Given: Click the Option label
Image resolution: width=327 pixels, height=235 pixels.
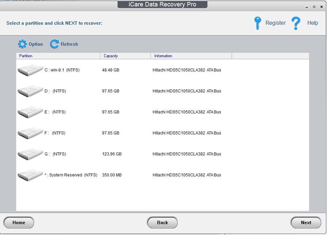Looking at the screenshot, I should pyautogui.click(x=36, y=44).
